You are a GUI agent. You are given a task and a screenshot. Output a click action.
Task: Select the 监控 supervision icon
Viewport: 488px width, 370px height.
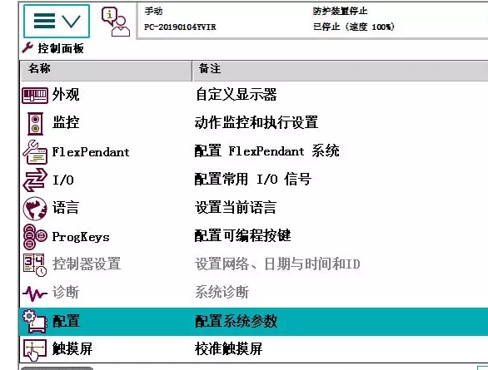[x=35, y=124]
